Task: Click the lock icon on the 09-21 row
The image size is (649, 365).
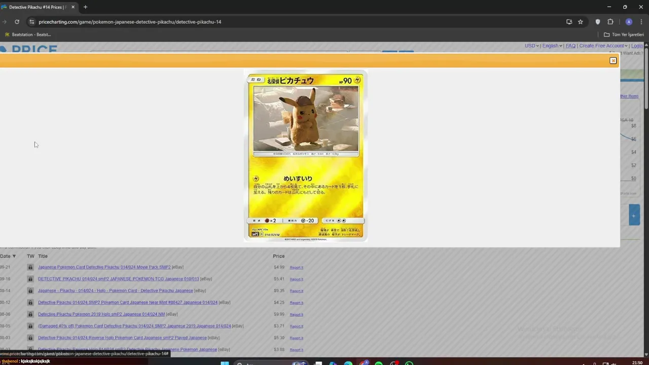Action: point(30,267)
